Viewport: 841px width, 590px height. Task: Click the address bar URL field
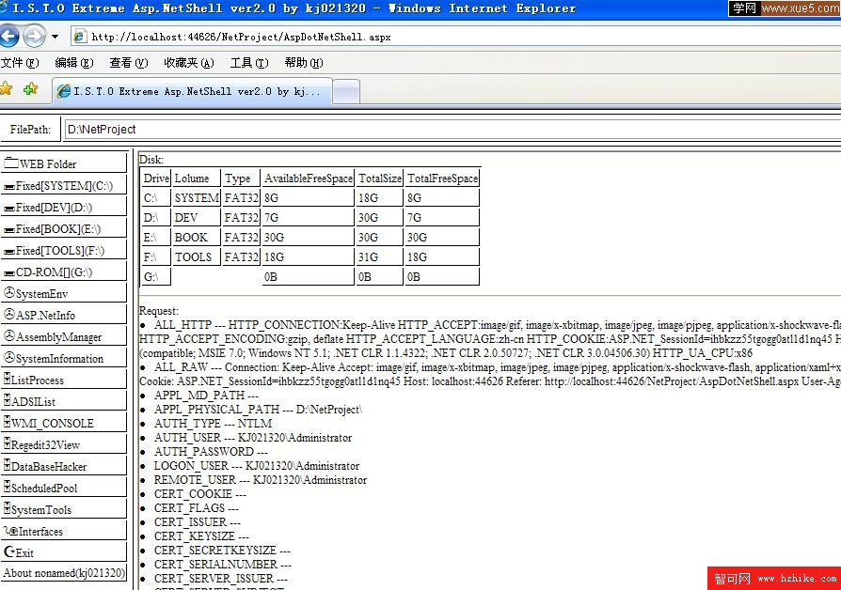(x=456, y=37)
